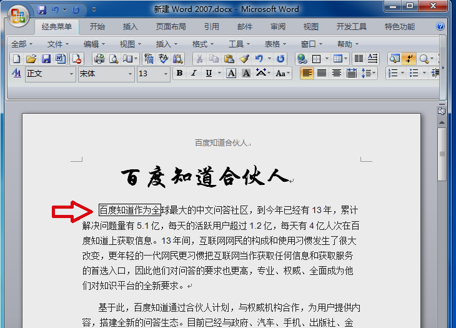Switch to 经典菜单 tab
The width and height of the screenshot is (456, 328).
click(x=57, y=27)
